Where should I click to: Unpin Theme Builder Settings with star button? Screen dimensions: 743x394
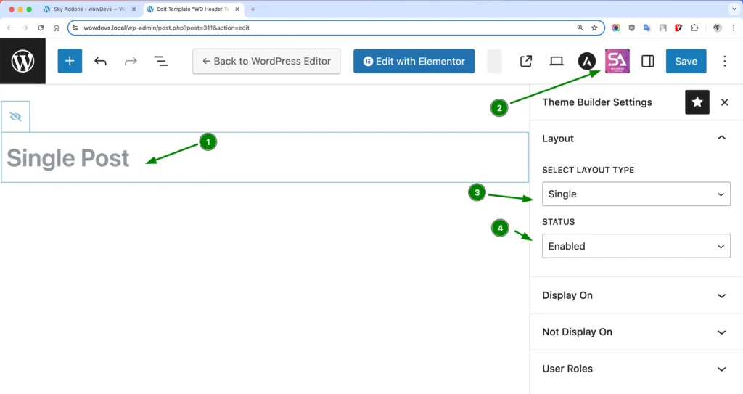click(697, 102)
